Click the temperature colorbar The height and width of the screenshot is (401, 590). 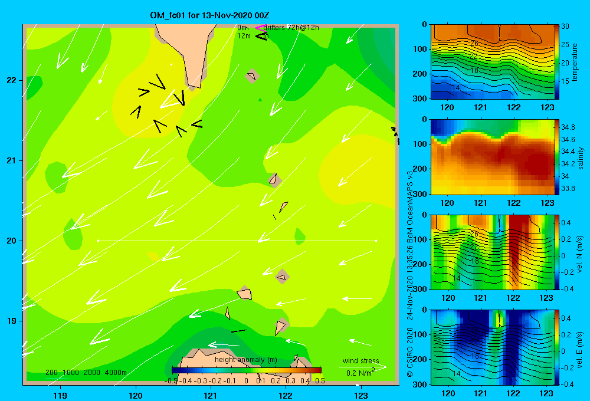556,62
